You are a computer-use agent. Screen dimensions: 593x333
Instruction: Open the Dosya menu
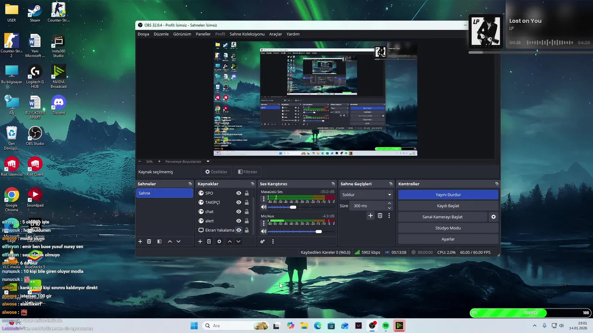(x=143, y=34)
